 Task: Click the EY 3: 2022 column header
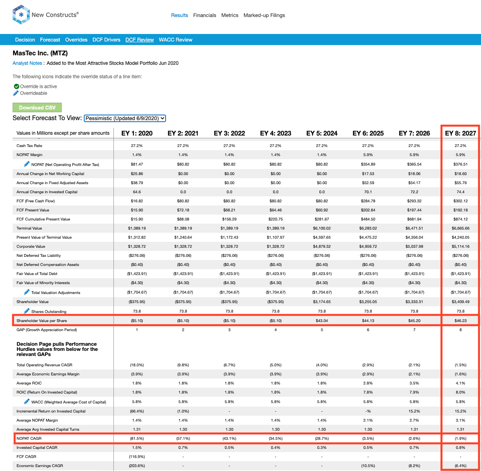point(229,133)
